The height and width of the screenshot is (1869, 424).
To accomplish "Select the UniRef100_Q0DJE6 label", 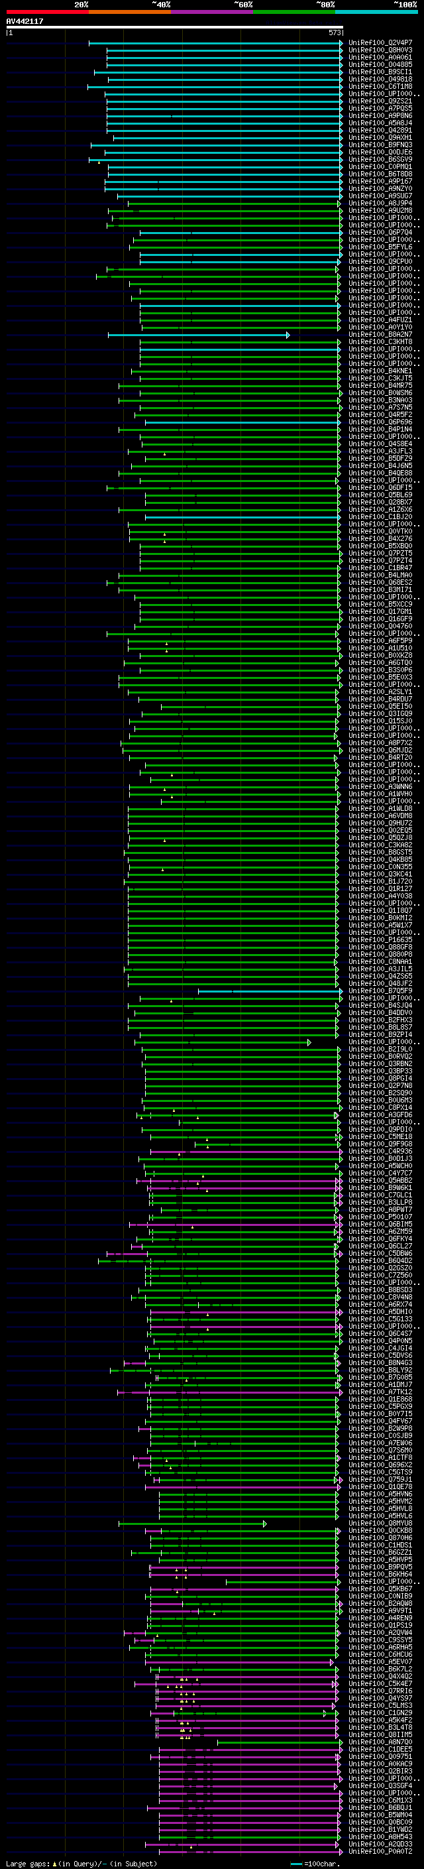I will coord(380,152).
